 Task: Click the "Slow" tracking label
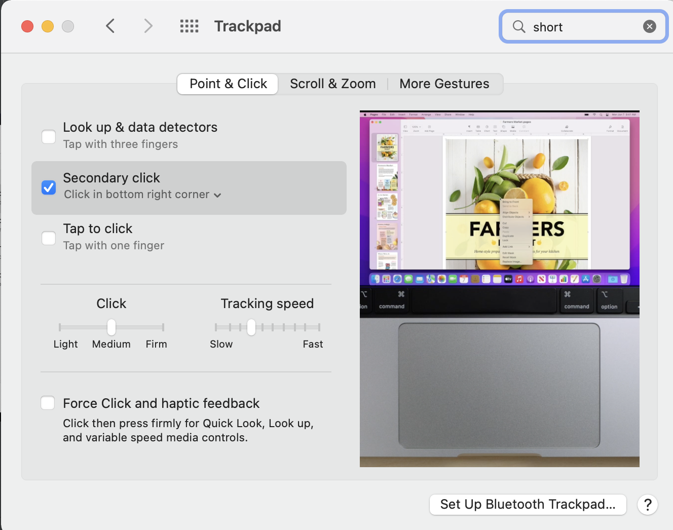click(x=221, y=344)
